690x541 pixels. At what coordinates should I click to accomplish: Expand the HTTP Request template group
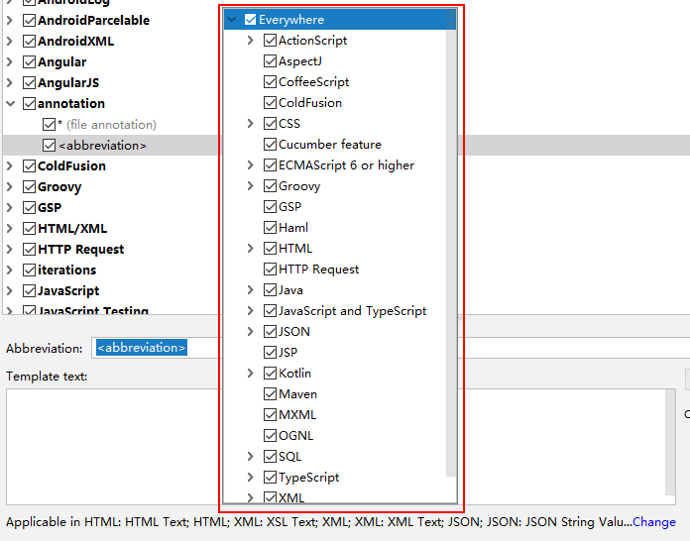pyautogui.click(x=10, y=249)
